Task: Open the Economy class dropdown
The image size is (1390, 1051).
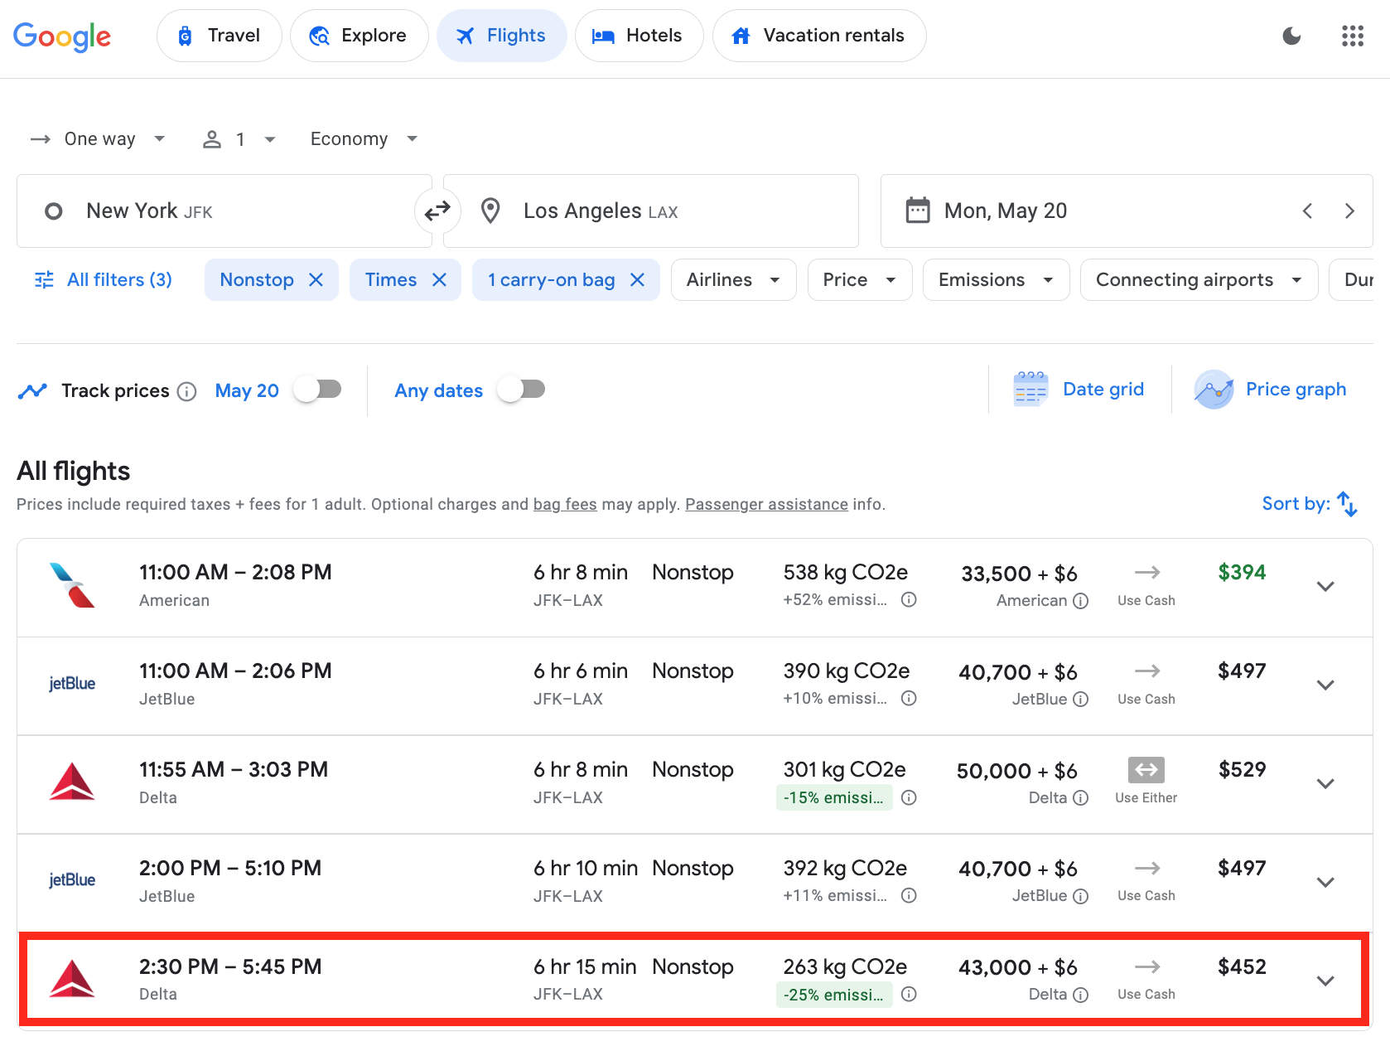Action: coord(364,139)
